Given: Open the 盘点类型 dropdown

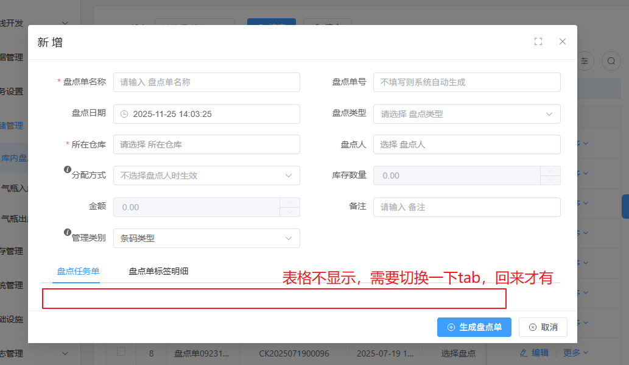Looking at the screenshot, I should [x=466, y=114].
